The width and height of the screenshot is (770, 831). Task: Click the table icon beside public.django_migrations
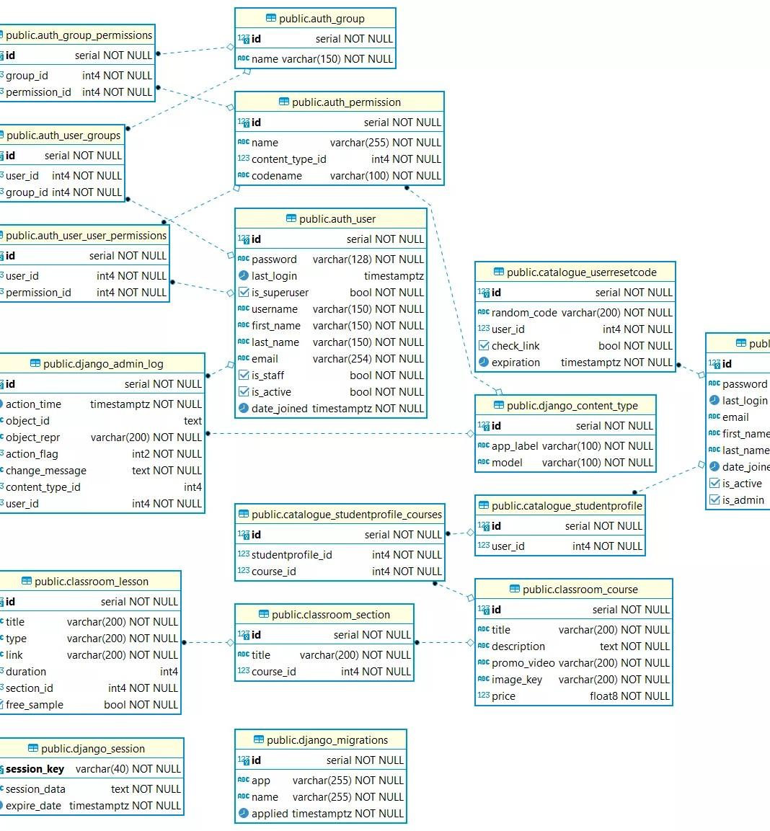259,739
